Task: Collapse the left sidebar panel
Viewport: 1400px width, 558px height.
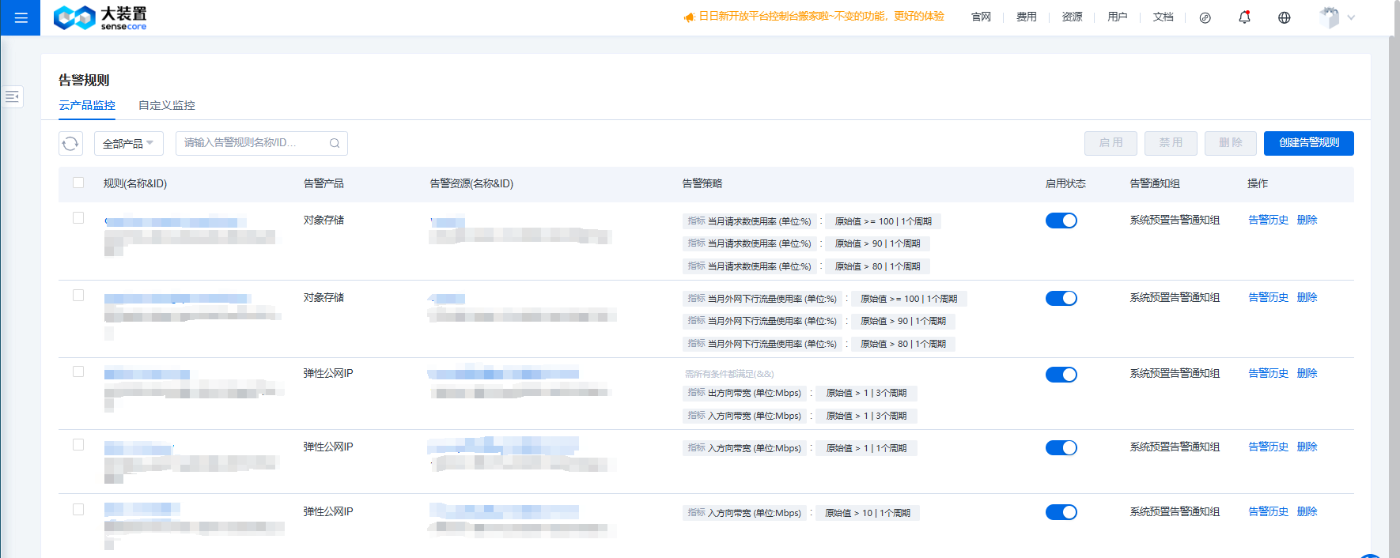Action: tap(12, 96)
